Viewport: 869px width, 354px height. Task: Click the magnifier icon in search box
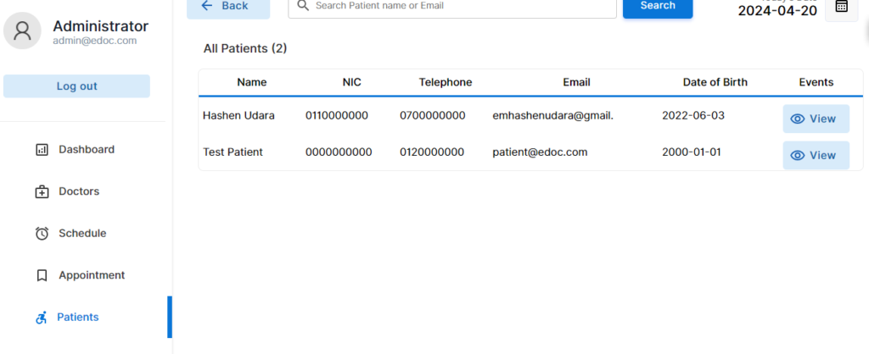(x=303, y=6)
